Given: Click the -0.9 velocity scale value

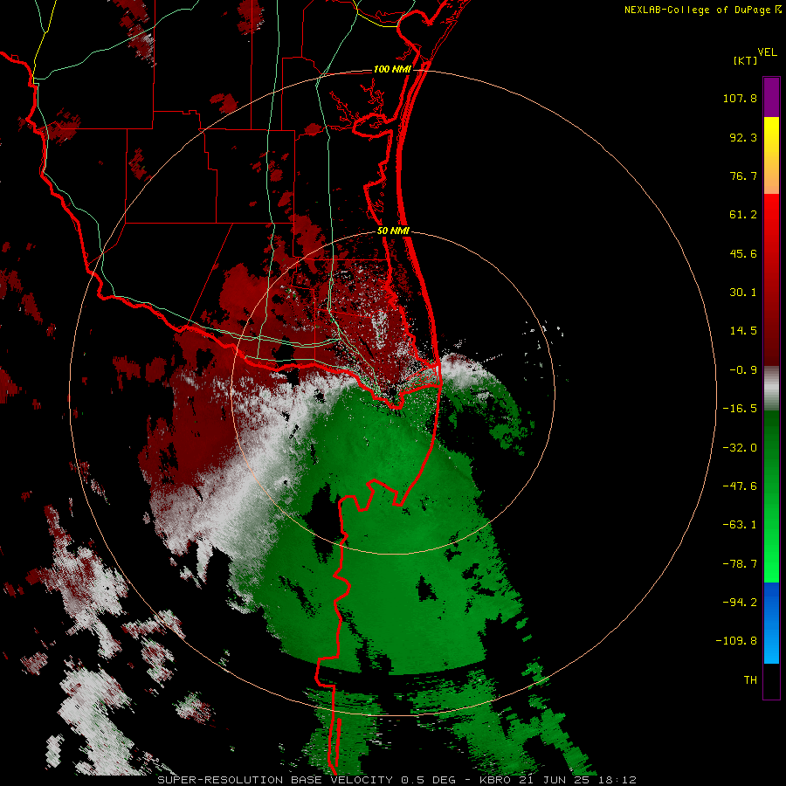Looking at the screenshot, I should (x=743, y=370).
